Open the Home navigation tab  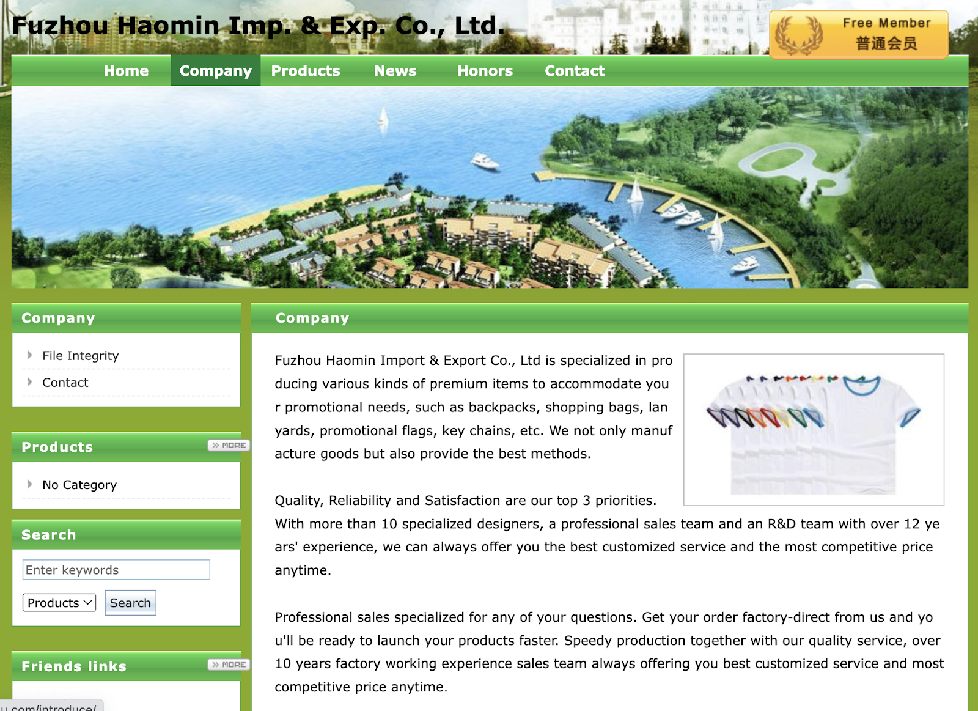pyautogui.click(x=126, y=71)
